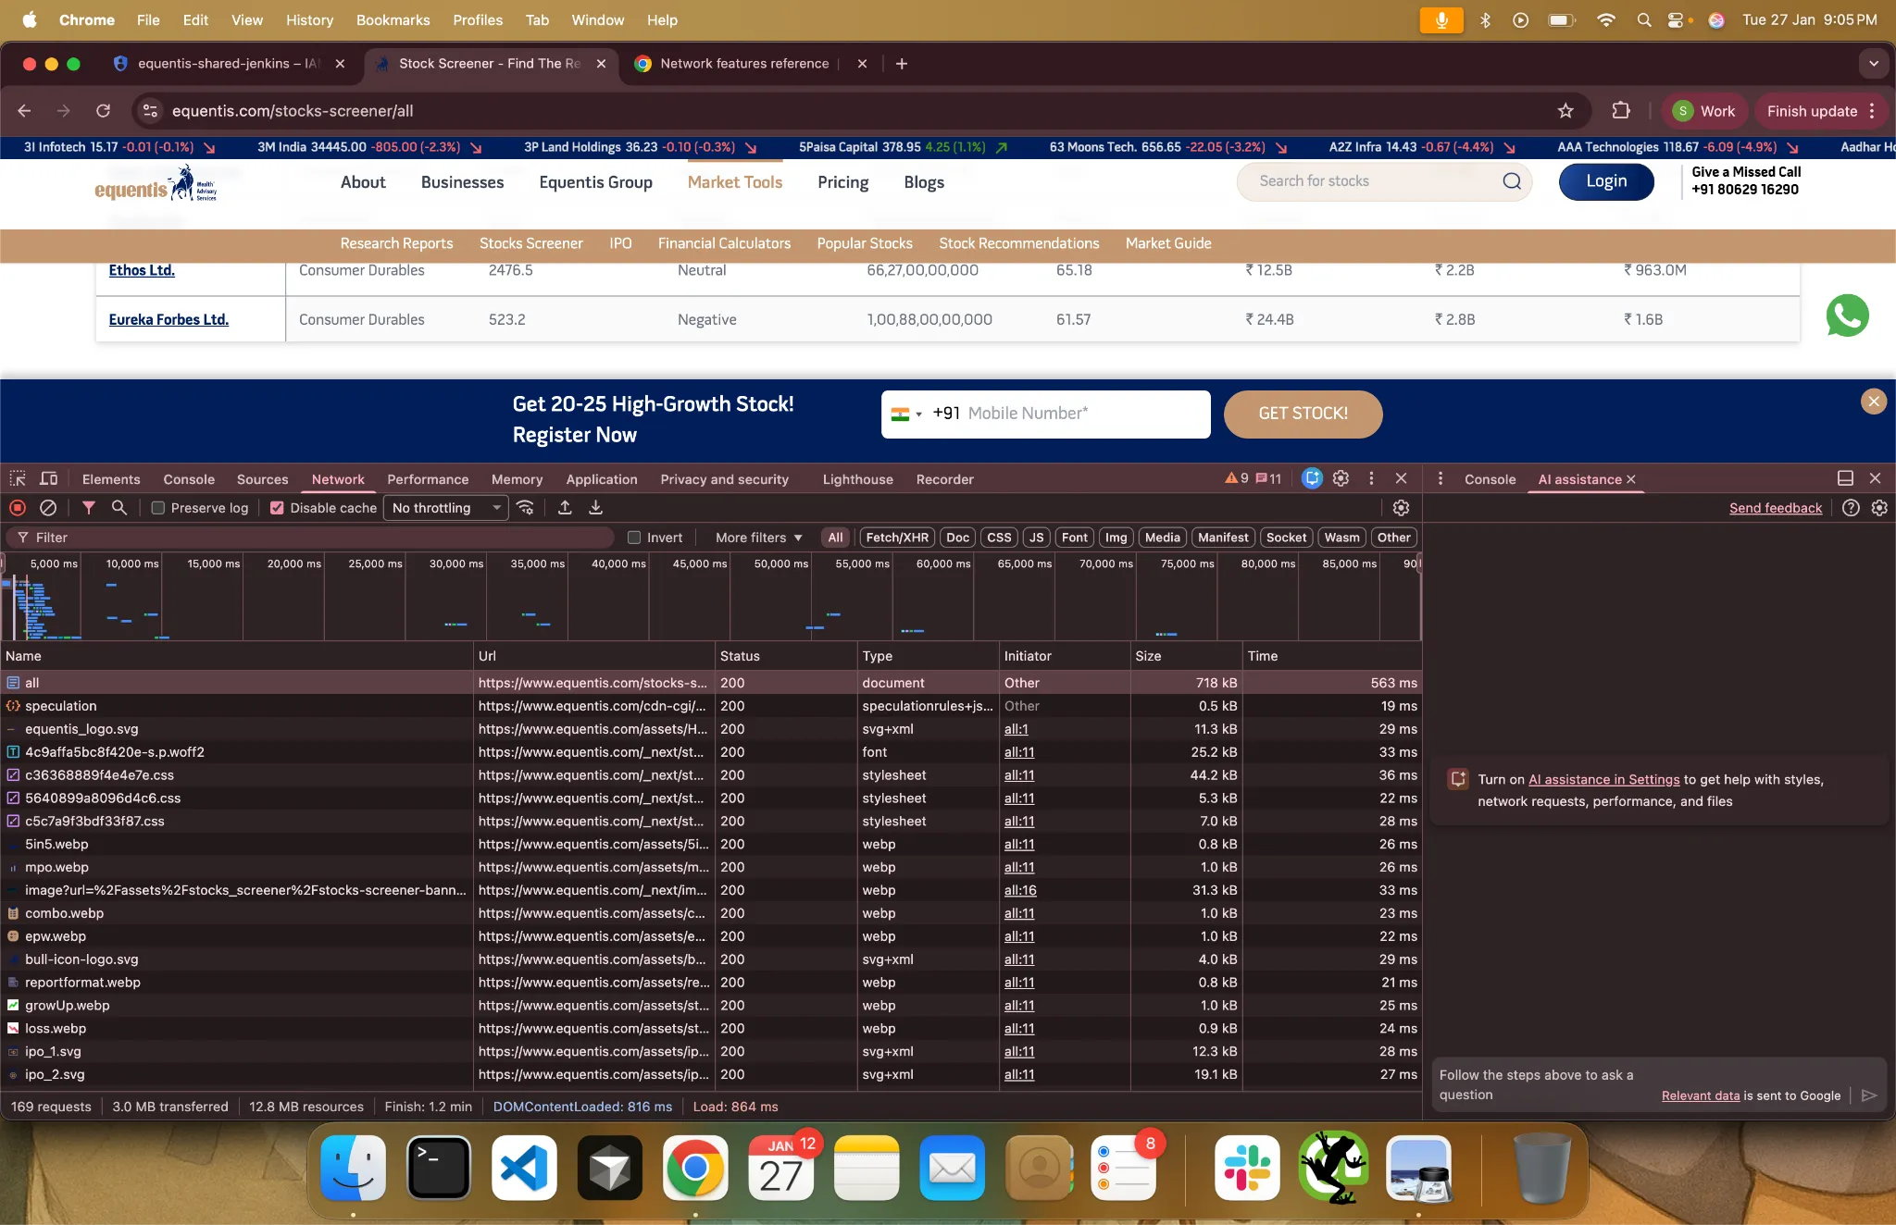The height and width of the screenshot is (1225, 1896).
Task: Activate the inspect element picker
Action: (x=18, y=478)
